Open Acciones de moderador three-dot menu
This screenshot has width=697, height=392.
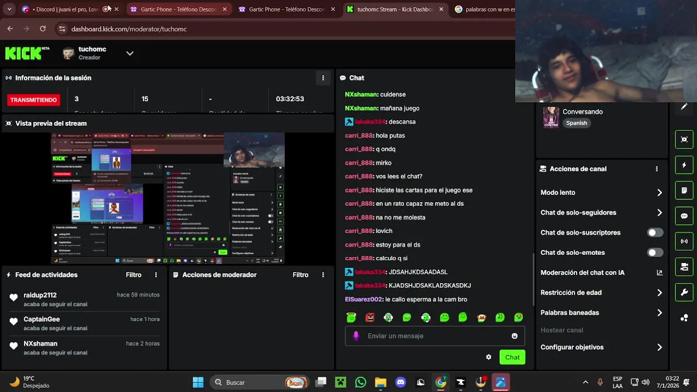tap(323, 275)
